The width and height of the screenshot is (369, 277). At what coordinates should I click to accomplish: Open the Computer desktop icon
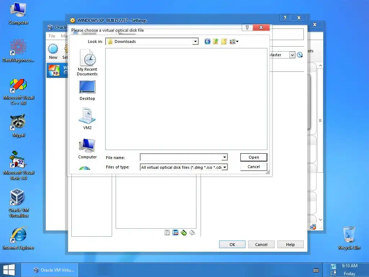18,13
